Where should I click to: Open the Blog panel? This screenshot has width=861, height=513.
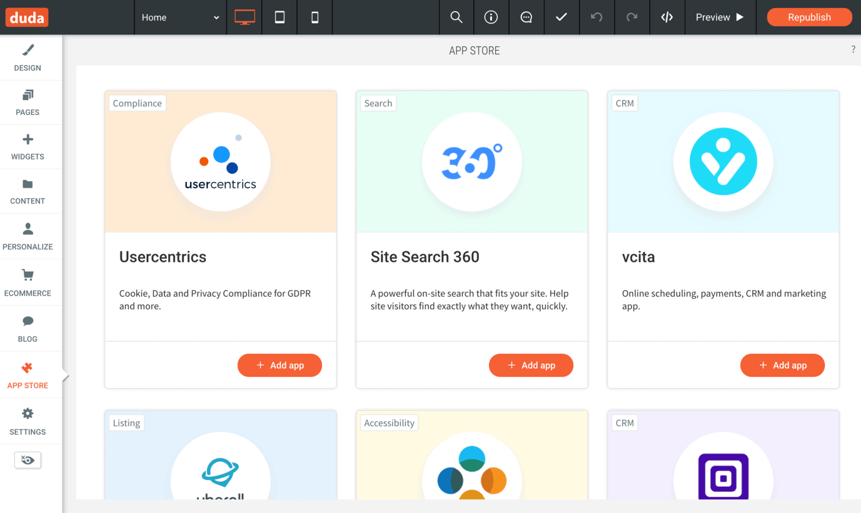[x=28, y=329]
